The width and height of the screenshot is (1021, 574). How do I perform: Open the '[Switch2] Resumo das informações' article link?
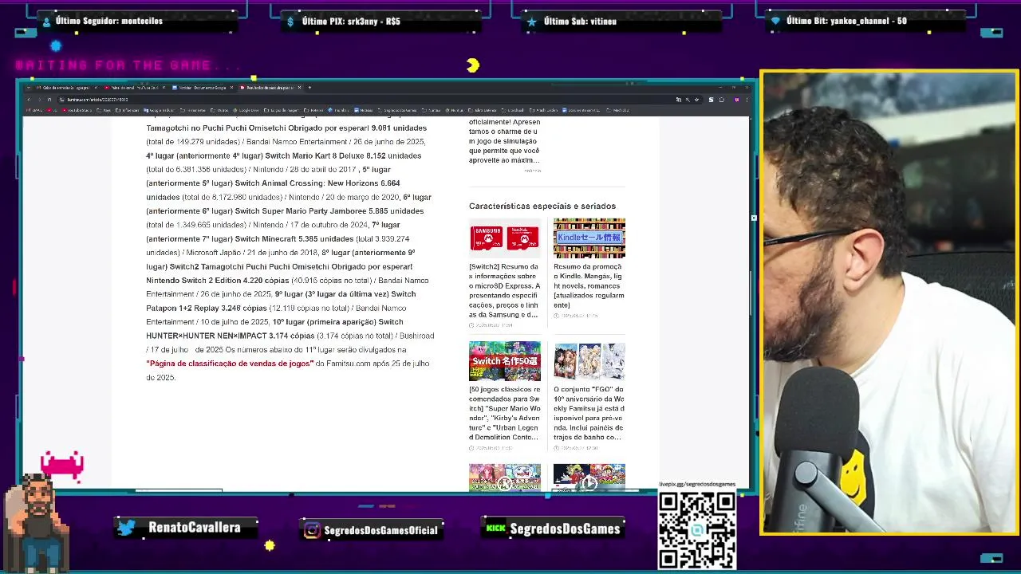pos(505,291)
